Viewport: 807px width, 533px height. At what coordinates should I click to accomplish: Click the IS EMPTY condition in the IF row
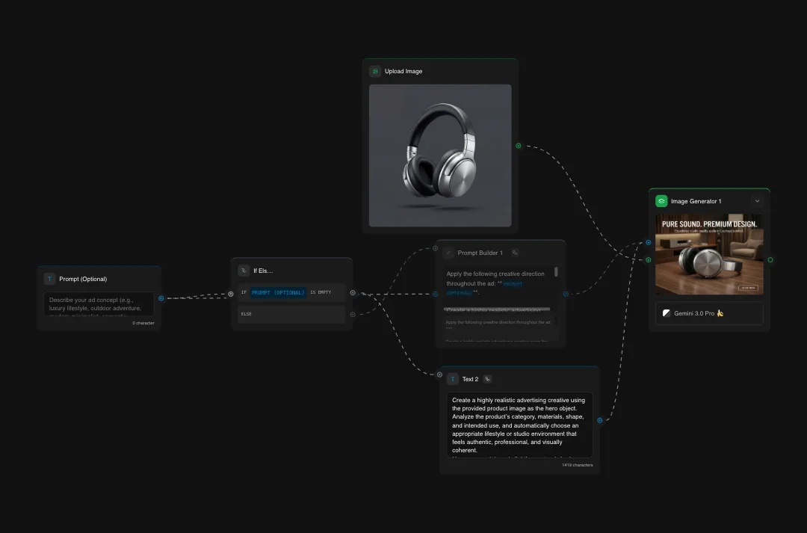(x=321, y=292)
